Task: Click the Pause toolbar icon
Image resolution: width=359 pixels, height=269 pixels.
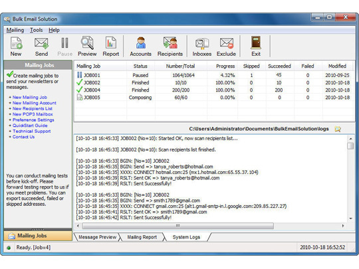Action: point(64,43)
